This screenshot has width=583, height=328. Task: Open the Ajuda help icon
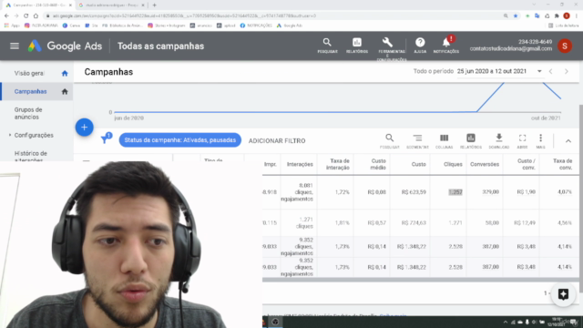pyautogui.click(x=420, y=46)
